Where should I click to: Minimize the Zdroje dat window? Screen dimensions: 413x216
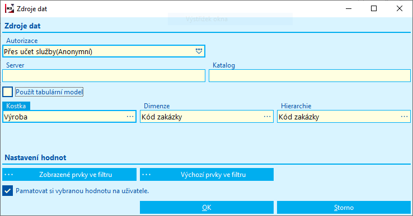[x=349, y=9]
